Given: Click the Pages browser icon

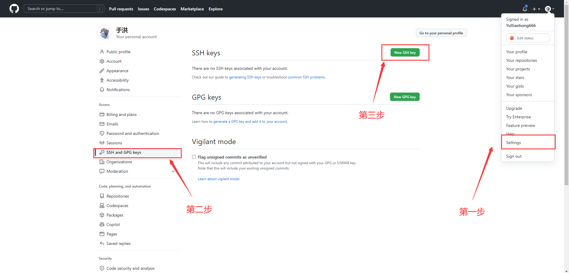Looking at the screenshot, I should coord(102,234).
